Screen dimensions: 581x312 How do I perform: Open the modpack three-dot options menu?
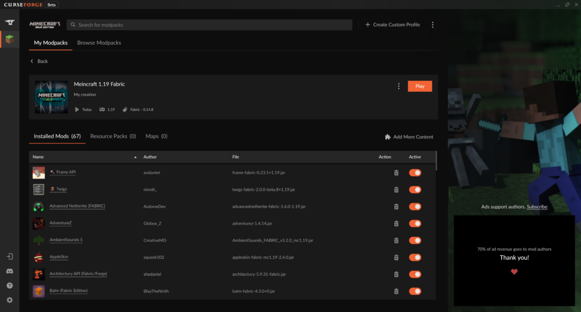coord(399,86)
